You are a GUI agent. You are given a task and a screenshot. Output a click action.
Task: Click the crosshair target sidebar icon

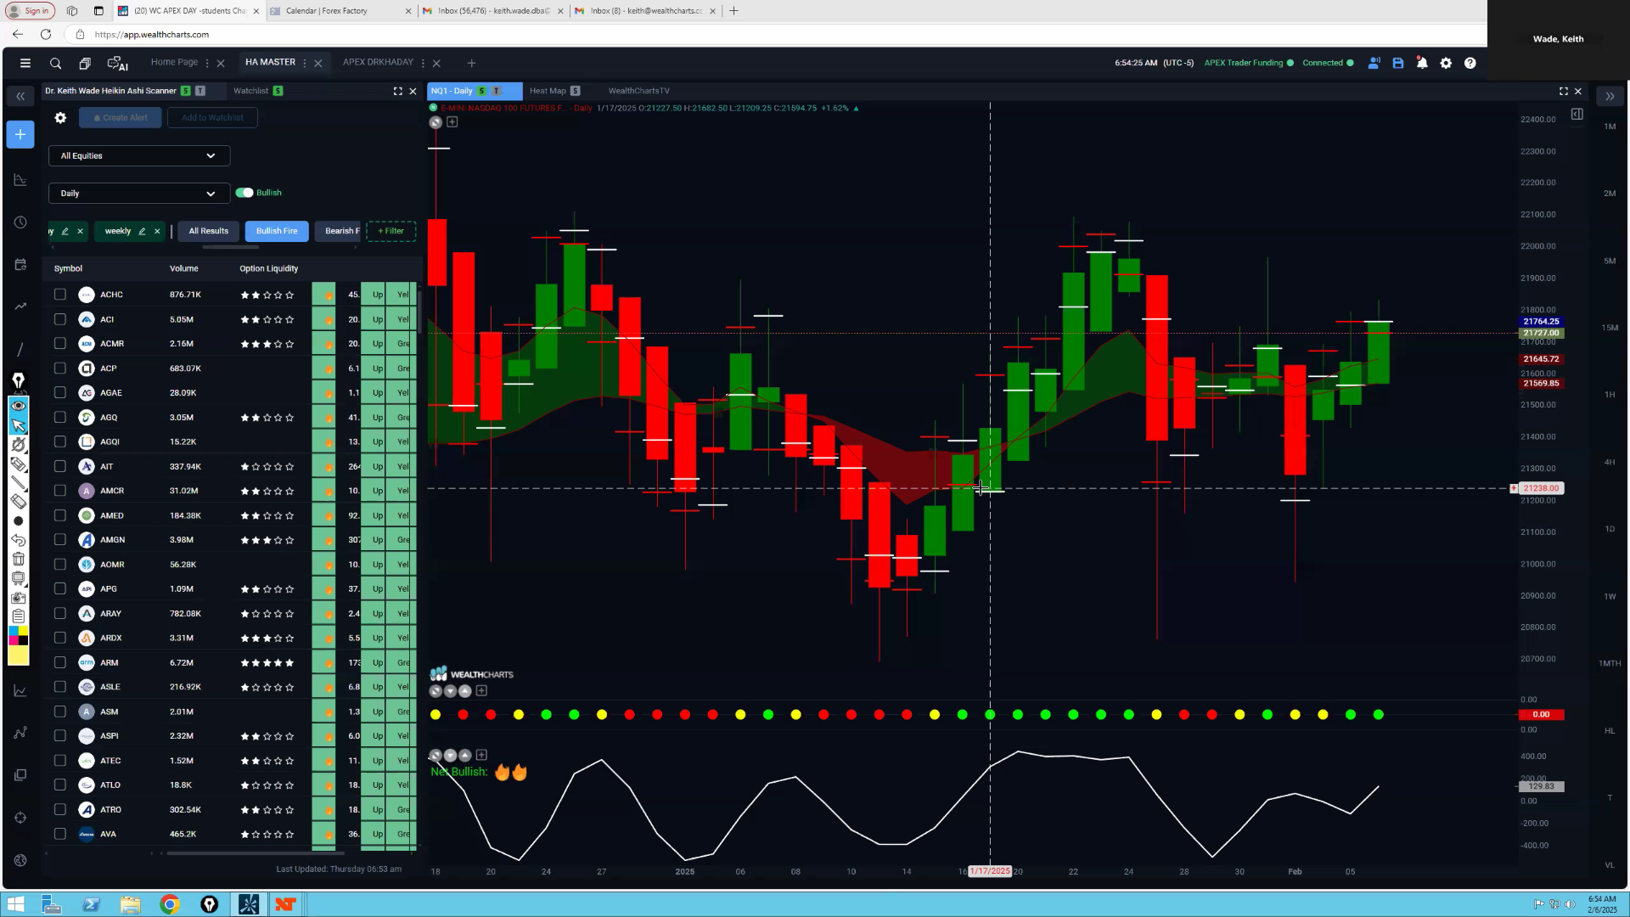(x=20, y=818)
